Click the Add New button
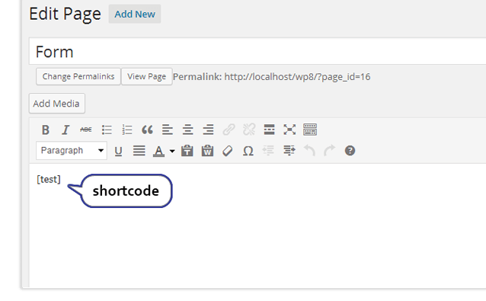The width and height of the screenshot is (486, 301). [x=135, y=14]
